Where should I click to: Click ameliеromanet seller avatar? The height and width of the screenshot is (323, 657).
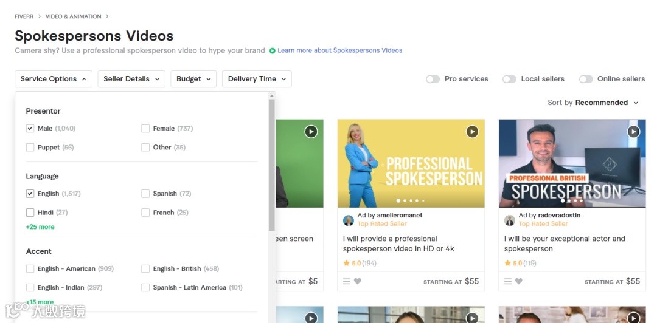click(x=348, y=220)
